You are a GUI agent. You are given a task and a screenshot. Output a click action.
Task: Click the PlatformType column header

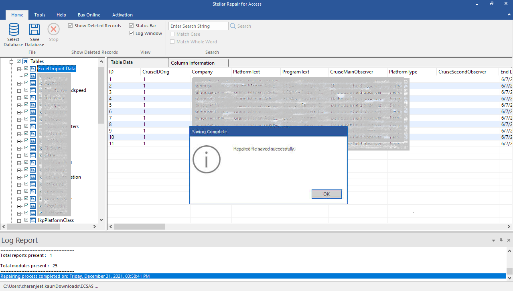pyautogui.click(x=412, y=72)
